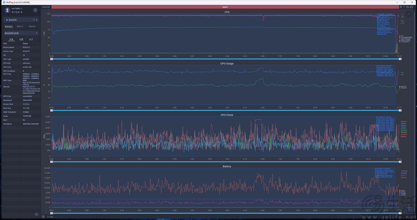Click the blue range slider below the FPS chart

pyautogui.click(x=226, y=59)
